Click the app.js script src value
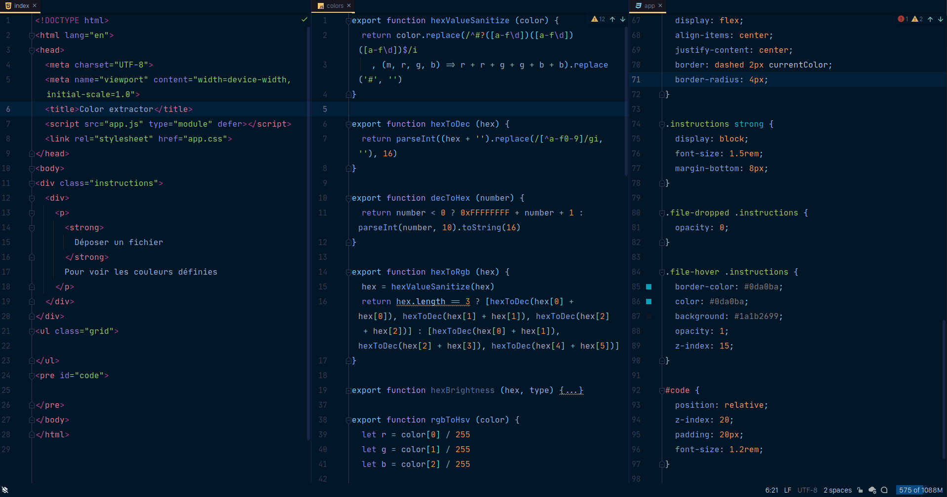947x497 pixels. pos(124,124)
